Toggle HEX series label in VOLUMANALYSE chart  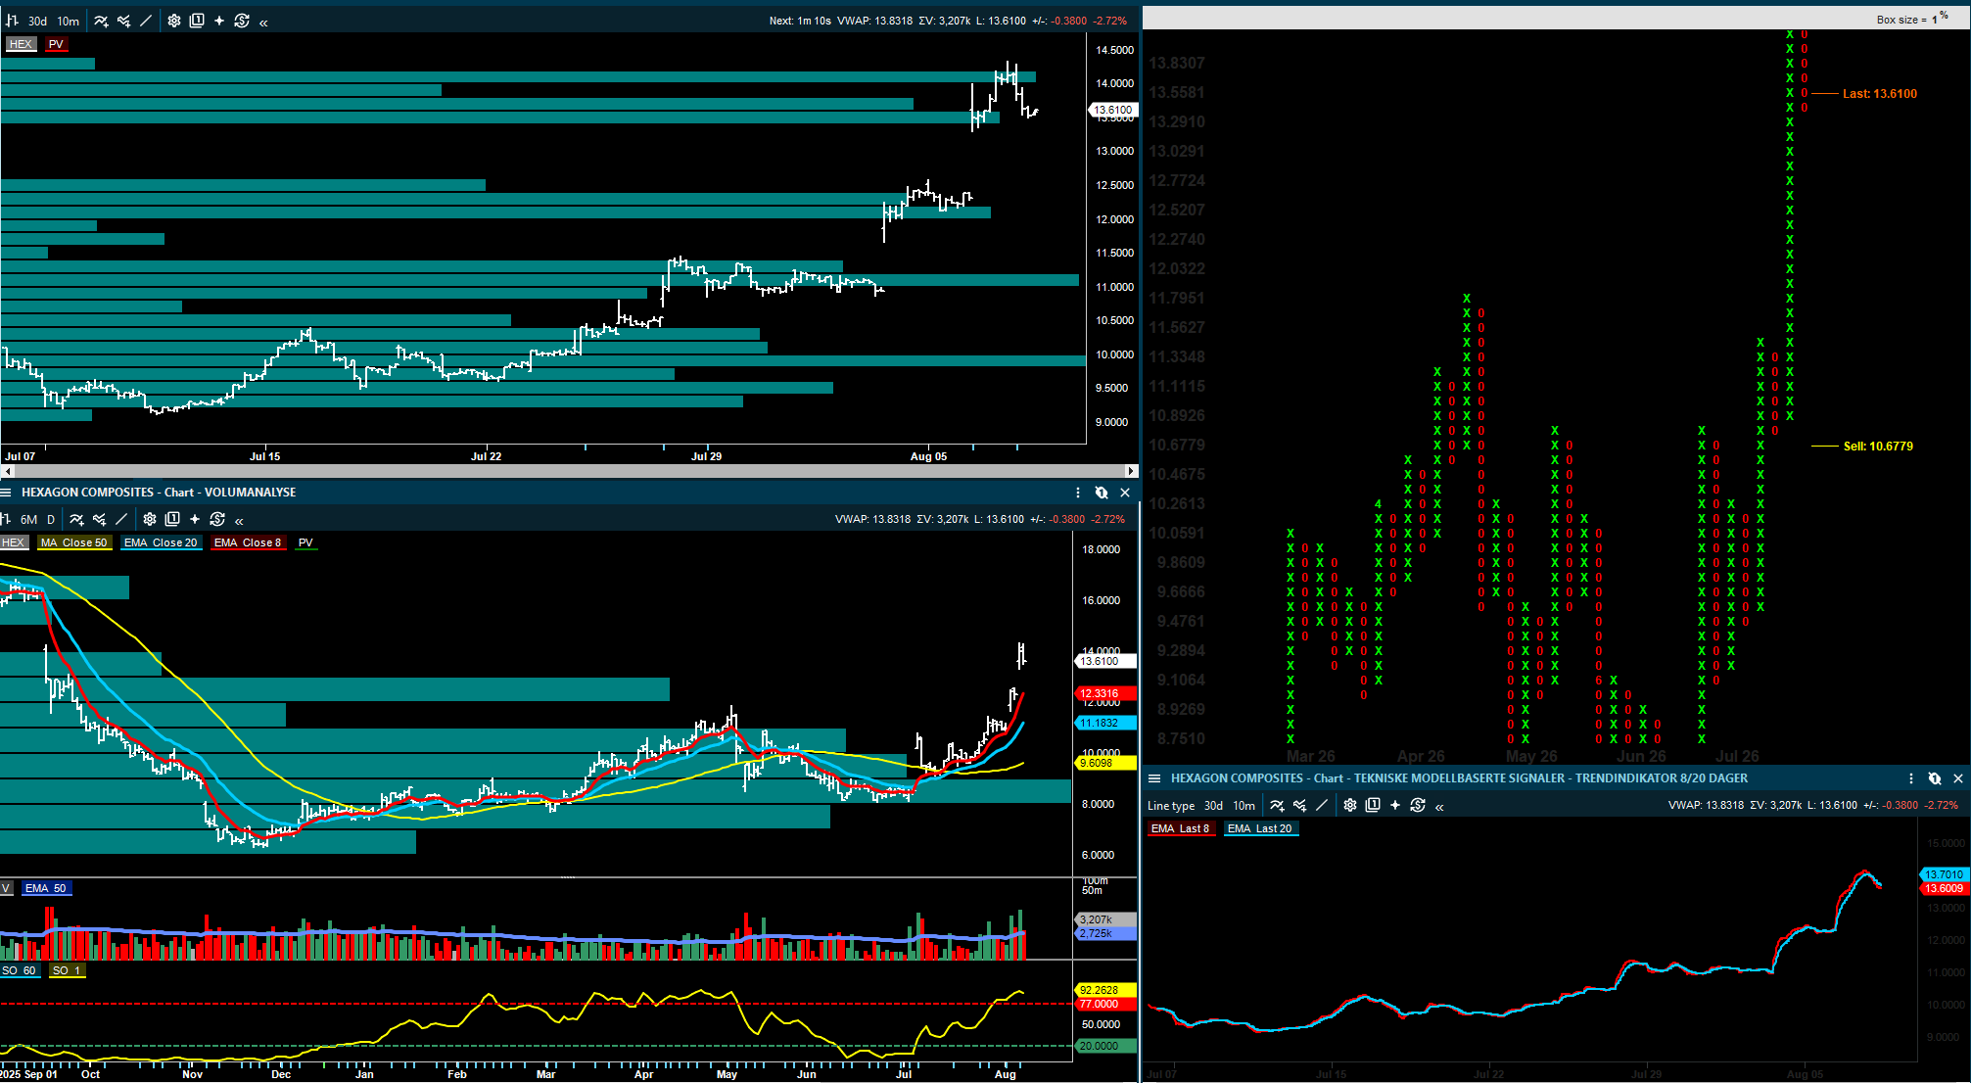click(13, 542)
